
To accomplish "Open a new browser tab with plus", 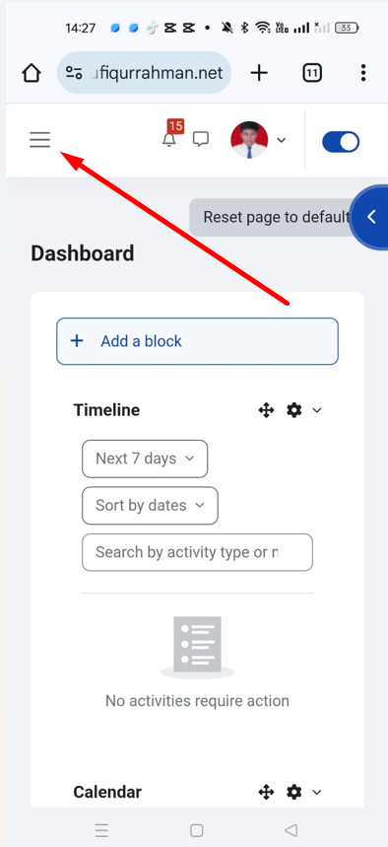I will pyautogui.click(x=259, y=72).
